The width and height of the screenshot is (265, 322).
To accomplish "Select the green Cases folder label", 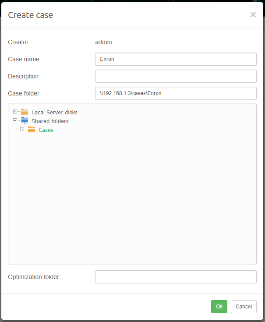I will click(x=46, y=130).
